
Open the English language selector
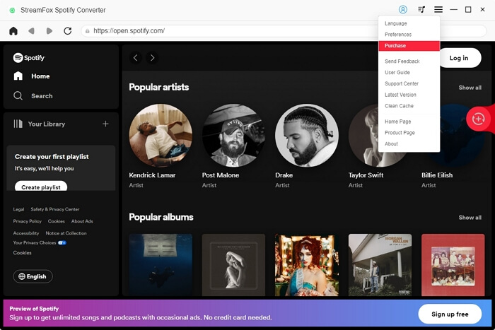(x=33, y=276)
